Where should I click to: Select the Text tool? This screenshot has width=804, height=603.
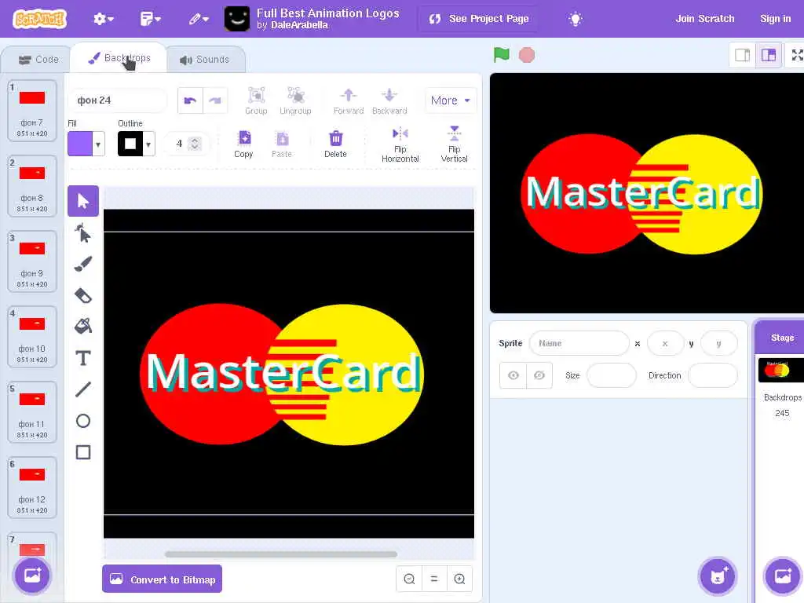(x=83, y=358)
